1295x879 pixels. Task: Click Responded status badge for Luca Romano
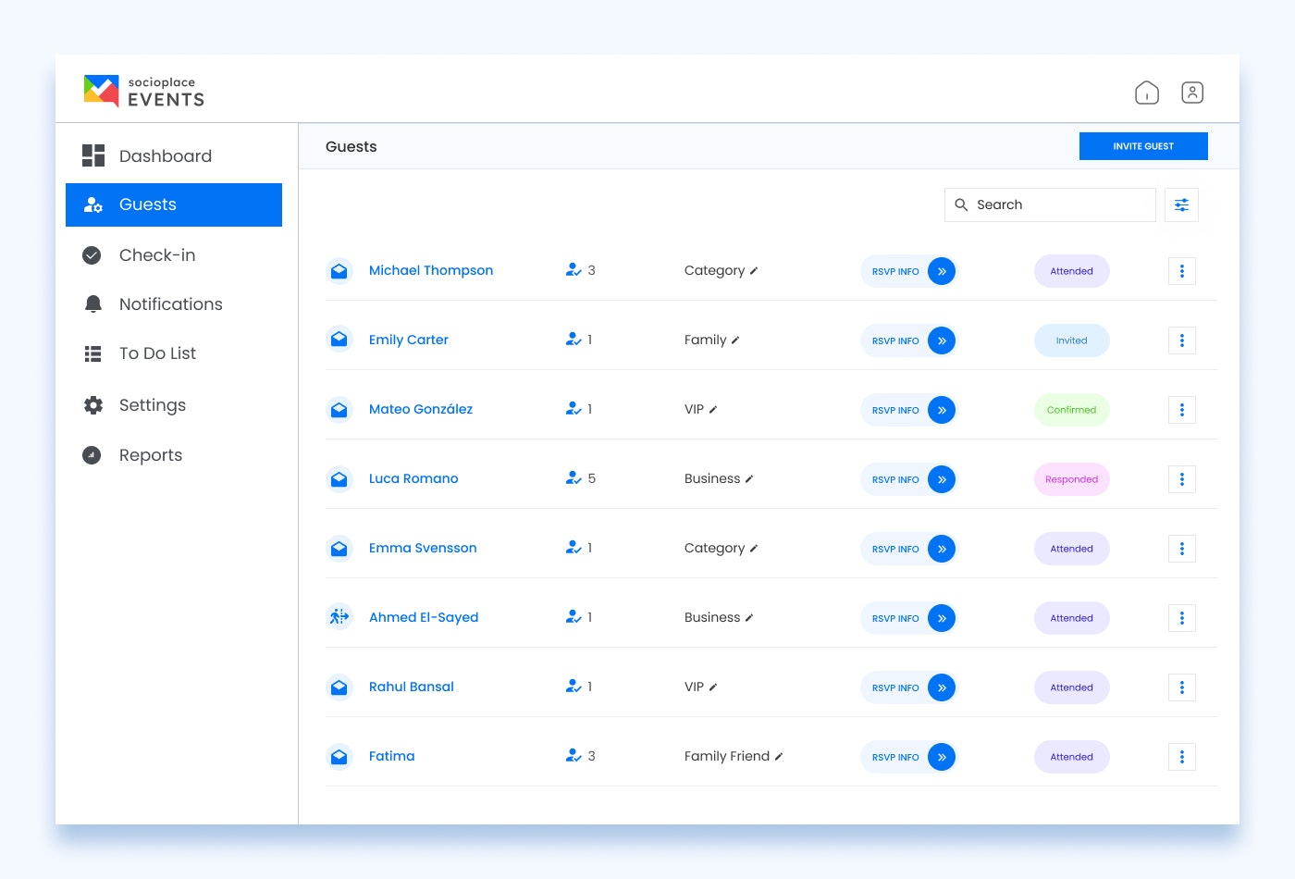pyautogui.click(x=1072, y=479)
